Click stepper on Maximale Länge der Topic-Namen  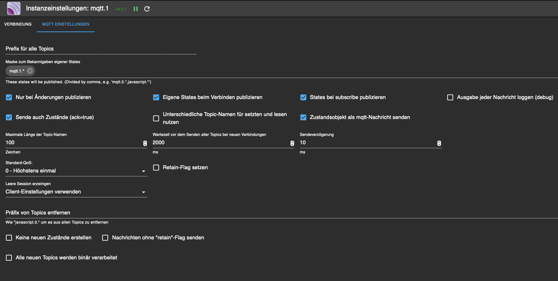click(145, 143)
